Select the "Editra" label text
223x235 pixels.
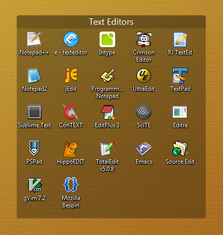[x=180, y=125]
